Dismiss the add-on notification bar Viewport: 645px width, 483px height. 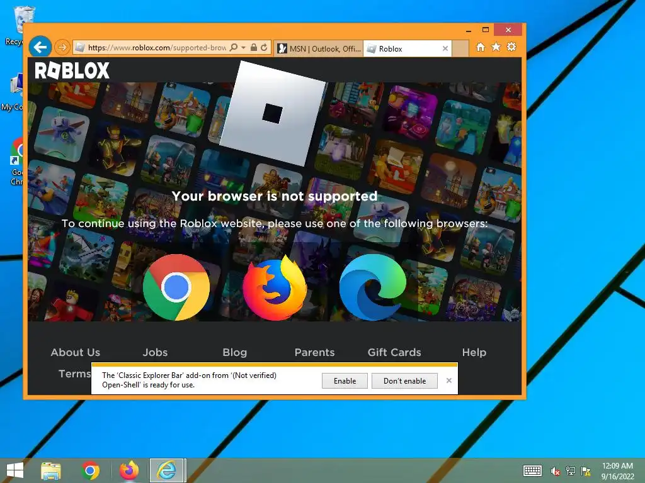click(448, 380)
